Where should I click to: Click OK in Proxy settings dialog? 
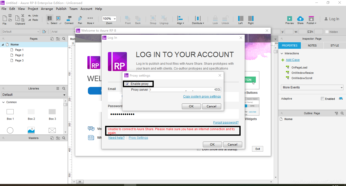pos(191,106)
